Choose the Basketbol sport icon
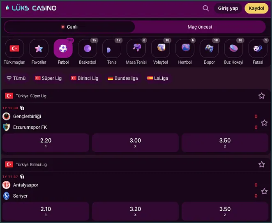The width and height of the screenshot is (272, 223). [x=88, y=48]
